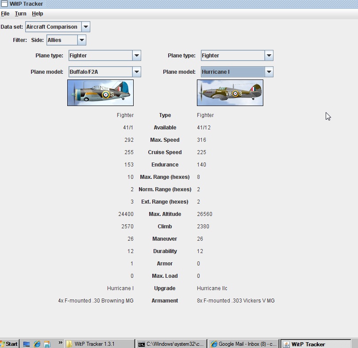358x348 pixels.
Task: Click the Ext. Range (hexes) label
Action: 165,202
